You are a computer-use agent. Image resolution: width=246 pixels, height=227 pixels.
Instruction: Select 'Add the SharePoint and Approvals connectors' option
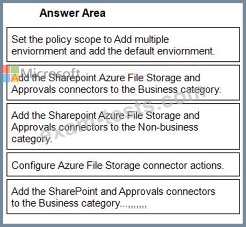(x=123, y=196)
